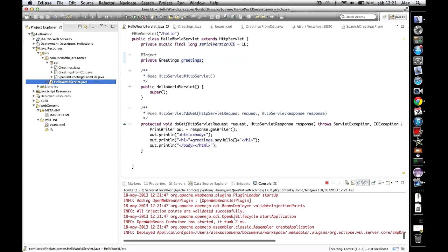The image size is (448, 252).
Task: Open iTunes from the Dock
Action: pos(418,121)
